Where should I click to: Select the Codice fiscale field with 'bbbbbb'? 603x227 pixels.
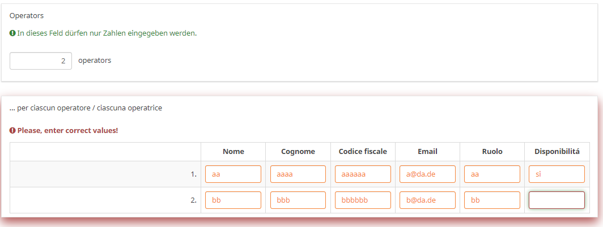click(363, 200)
